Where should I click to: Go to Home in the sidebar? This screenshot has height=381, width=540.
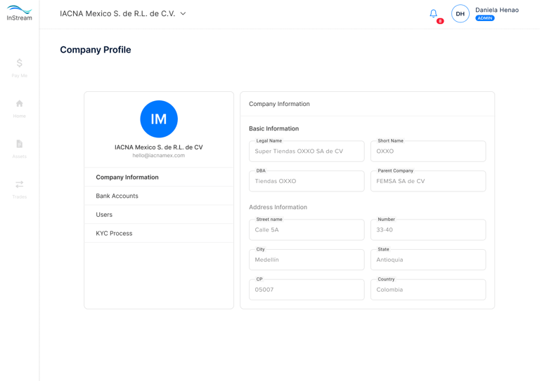(20, 105)
